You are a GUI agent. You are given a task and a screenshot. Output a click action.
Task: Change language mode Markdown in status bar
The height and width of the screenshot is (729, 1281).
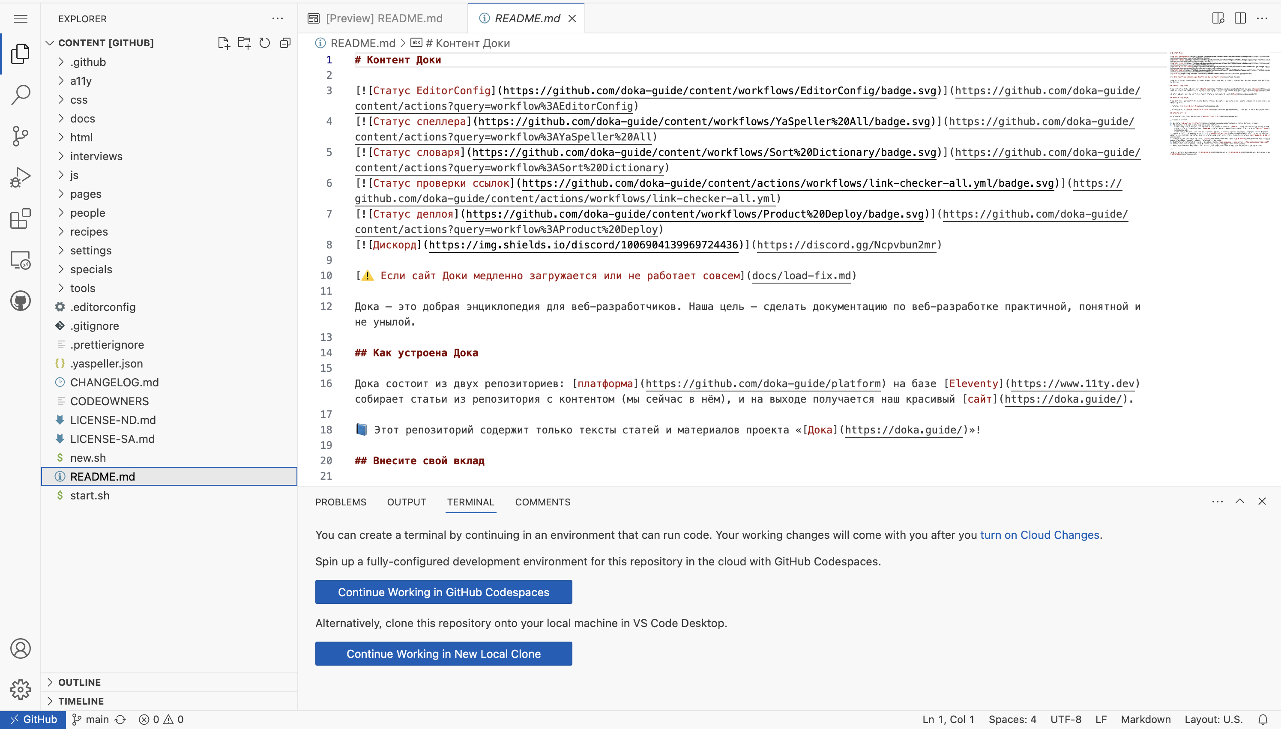point(1145,720)
